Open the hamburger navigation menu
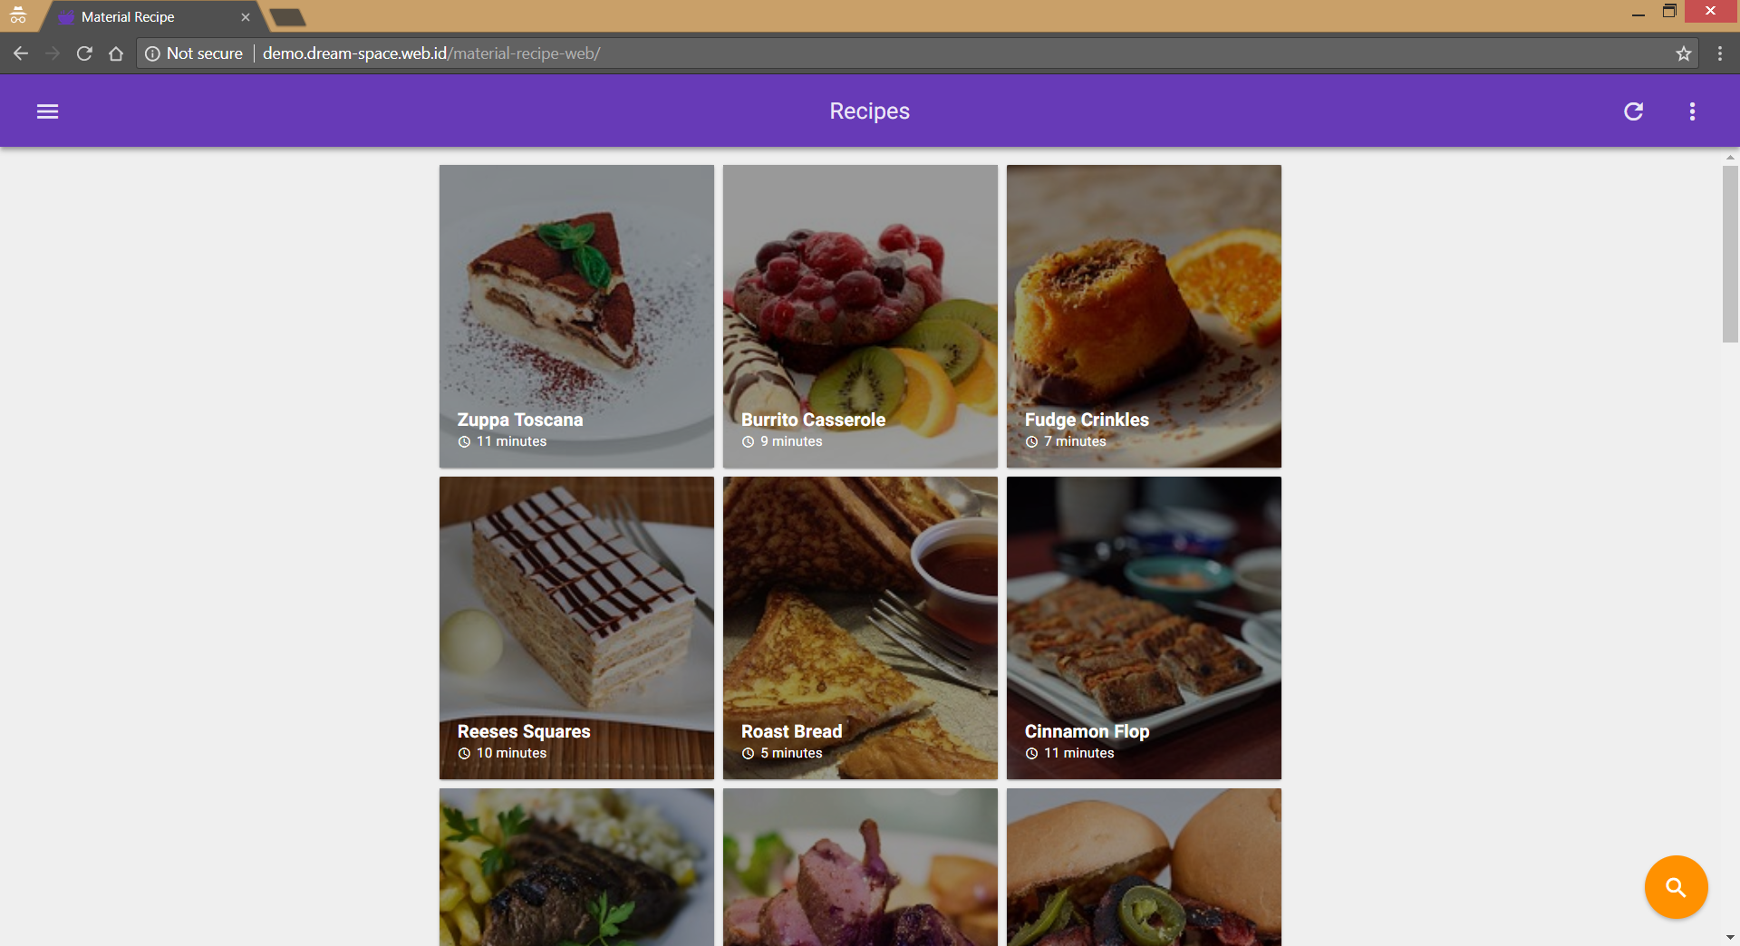Image resolution: width=1740 pixels, height=946 pixels. point(47,111)
